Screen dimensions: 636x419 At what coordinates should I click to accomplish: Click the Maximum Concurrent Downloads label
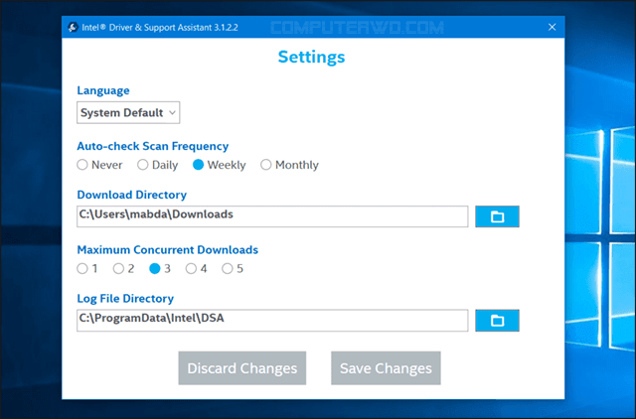tap(168, 249)
